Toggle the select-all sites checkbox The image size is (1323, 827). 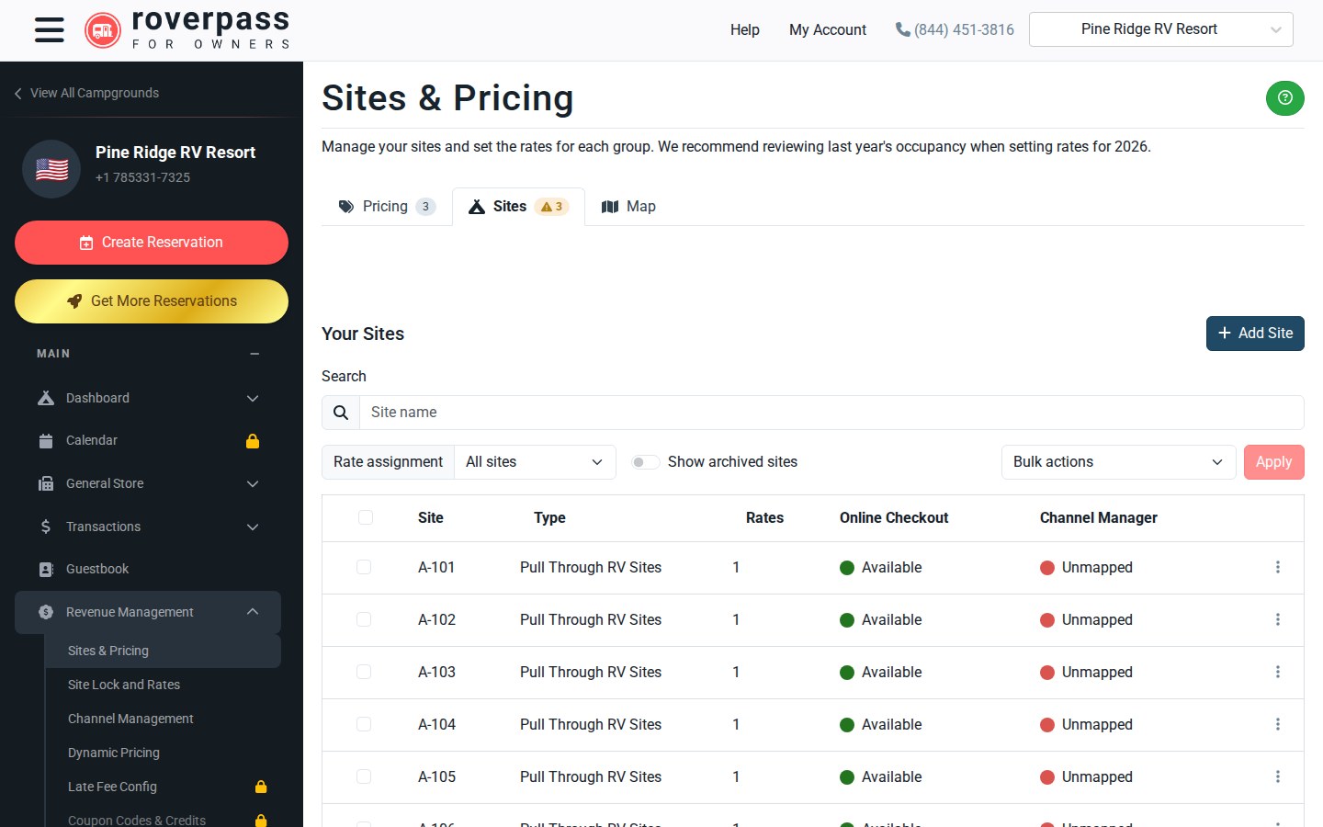[366, 517]
